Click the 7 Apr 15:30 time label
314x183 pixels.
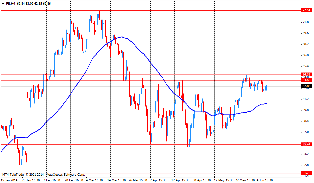click(158, 180)
